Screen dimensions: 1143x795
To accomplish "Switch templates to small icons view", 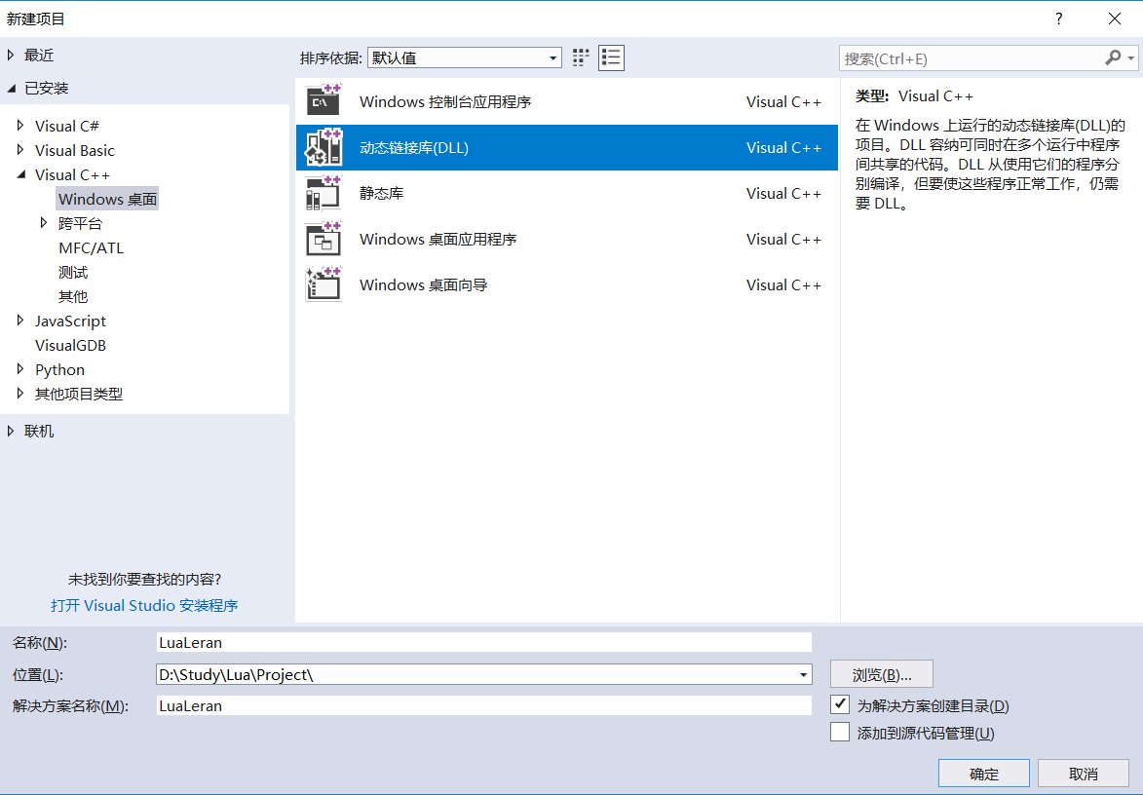I will tap(580, 57).
